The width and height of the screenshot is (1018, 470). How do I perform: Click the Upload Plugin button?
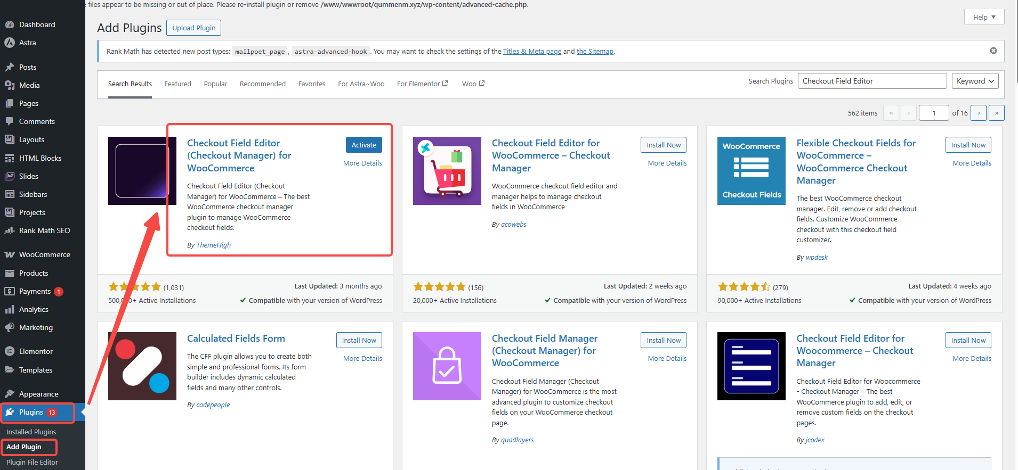coord(193,28)
